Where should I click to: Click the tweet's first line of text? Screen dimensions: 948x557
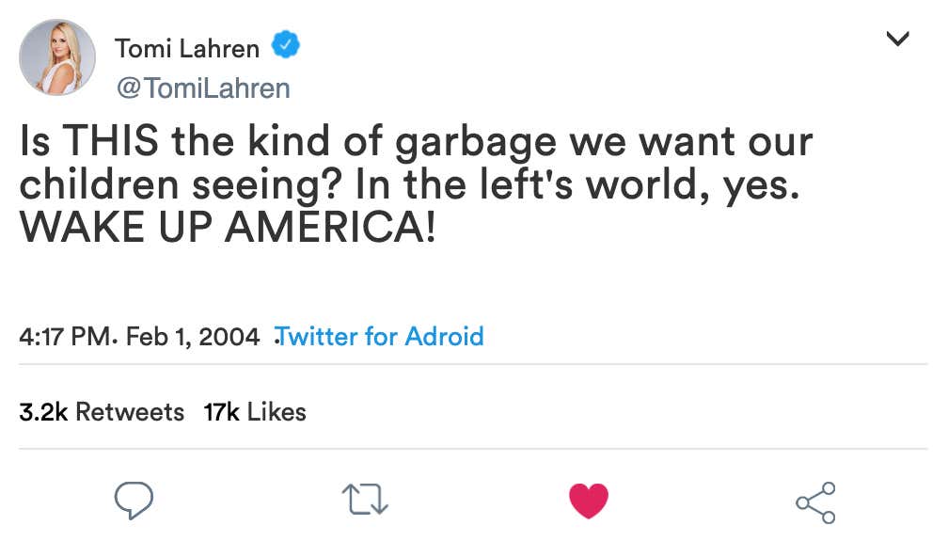click(x=416, y=143)
